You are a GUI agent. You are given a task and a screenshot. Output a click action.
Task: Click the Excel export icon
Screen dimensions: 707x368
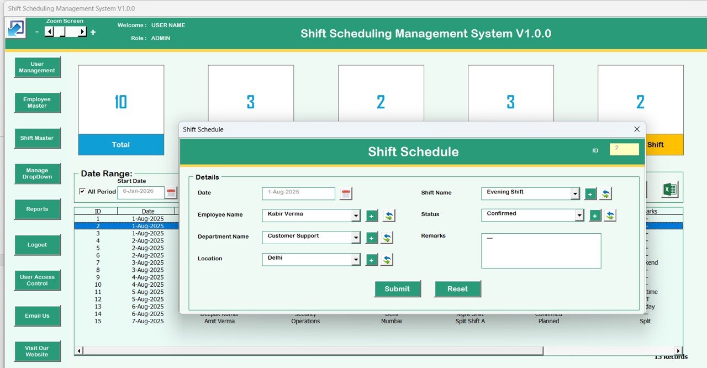click(669, 190)
